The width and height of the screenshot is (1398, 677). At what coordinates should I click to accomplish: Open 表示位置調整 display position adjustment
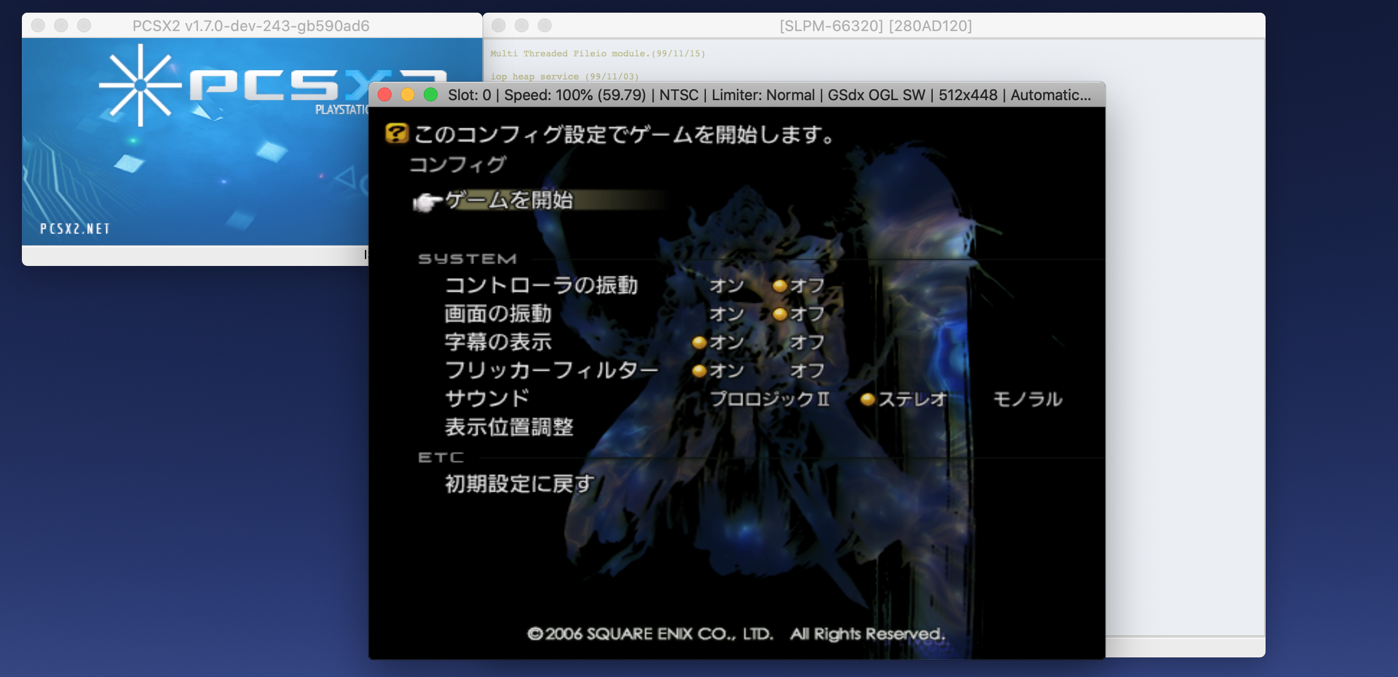[509, 427]
